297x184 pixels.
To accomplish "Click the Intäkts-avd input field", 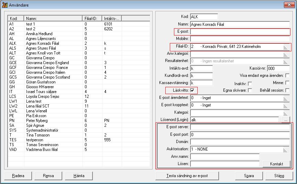I will [201, 68].
